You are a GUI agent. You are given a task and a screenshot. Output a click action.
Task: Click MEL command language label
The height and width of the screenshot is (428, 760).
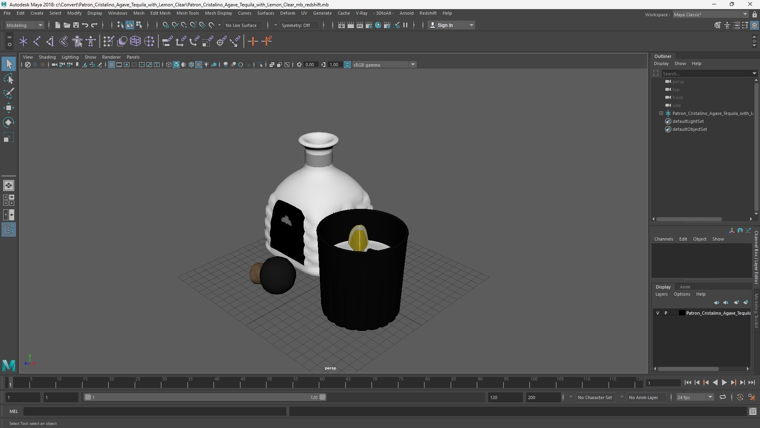[x=14, y=411]
